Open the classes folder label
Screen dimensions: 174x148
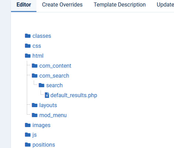point(42,36)
